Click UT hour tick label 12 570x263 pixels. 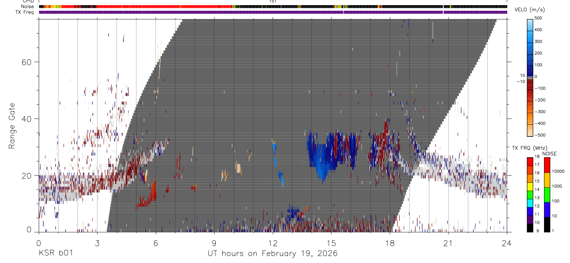click(273, 243)
